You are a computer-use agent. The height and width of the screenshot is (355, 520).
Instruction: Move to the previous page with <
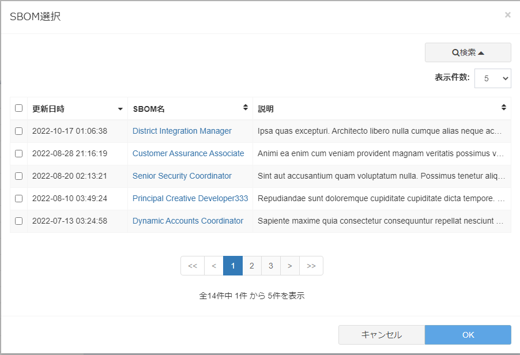point(213,266)
